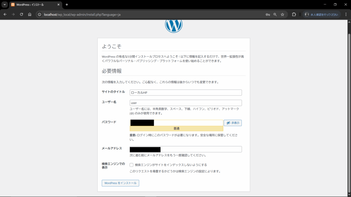
Task: Click into the パスワード field
Action: pos(177,123)
